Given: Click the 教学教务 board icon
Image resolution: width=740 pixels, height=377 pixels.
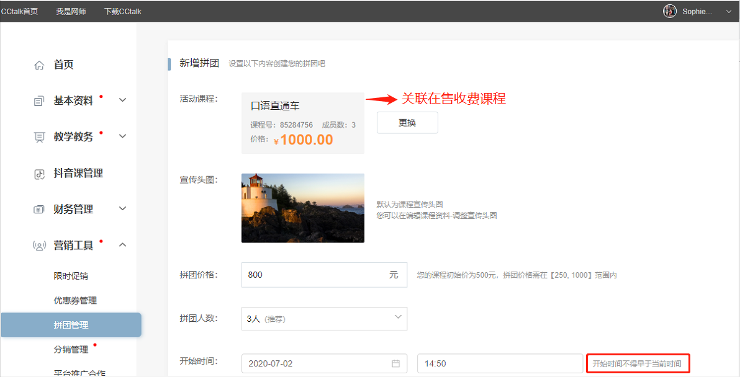Looking at the screenshot, I should tap(39, 137).
